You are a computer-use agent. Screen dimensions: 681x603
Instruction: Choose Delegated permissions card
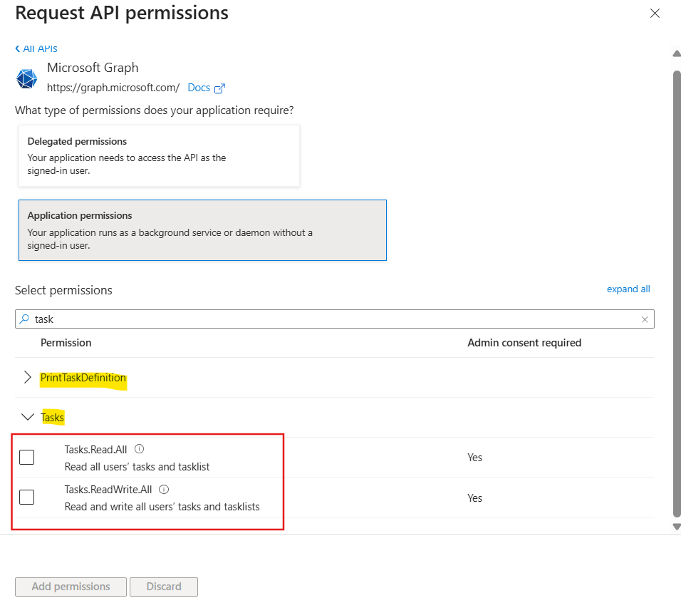coord(159,156)
